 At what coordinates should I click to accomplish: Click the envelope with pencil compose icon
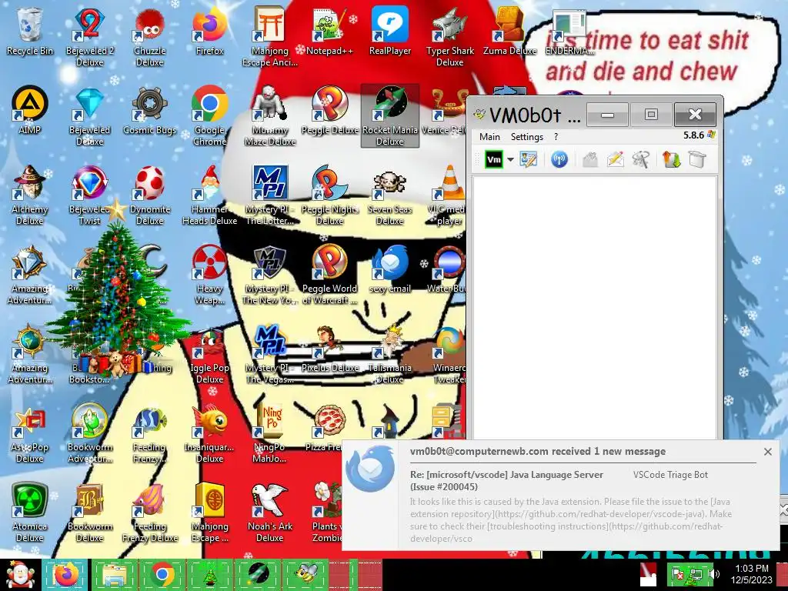[615, 160]
